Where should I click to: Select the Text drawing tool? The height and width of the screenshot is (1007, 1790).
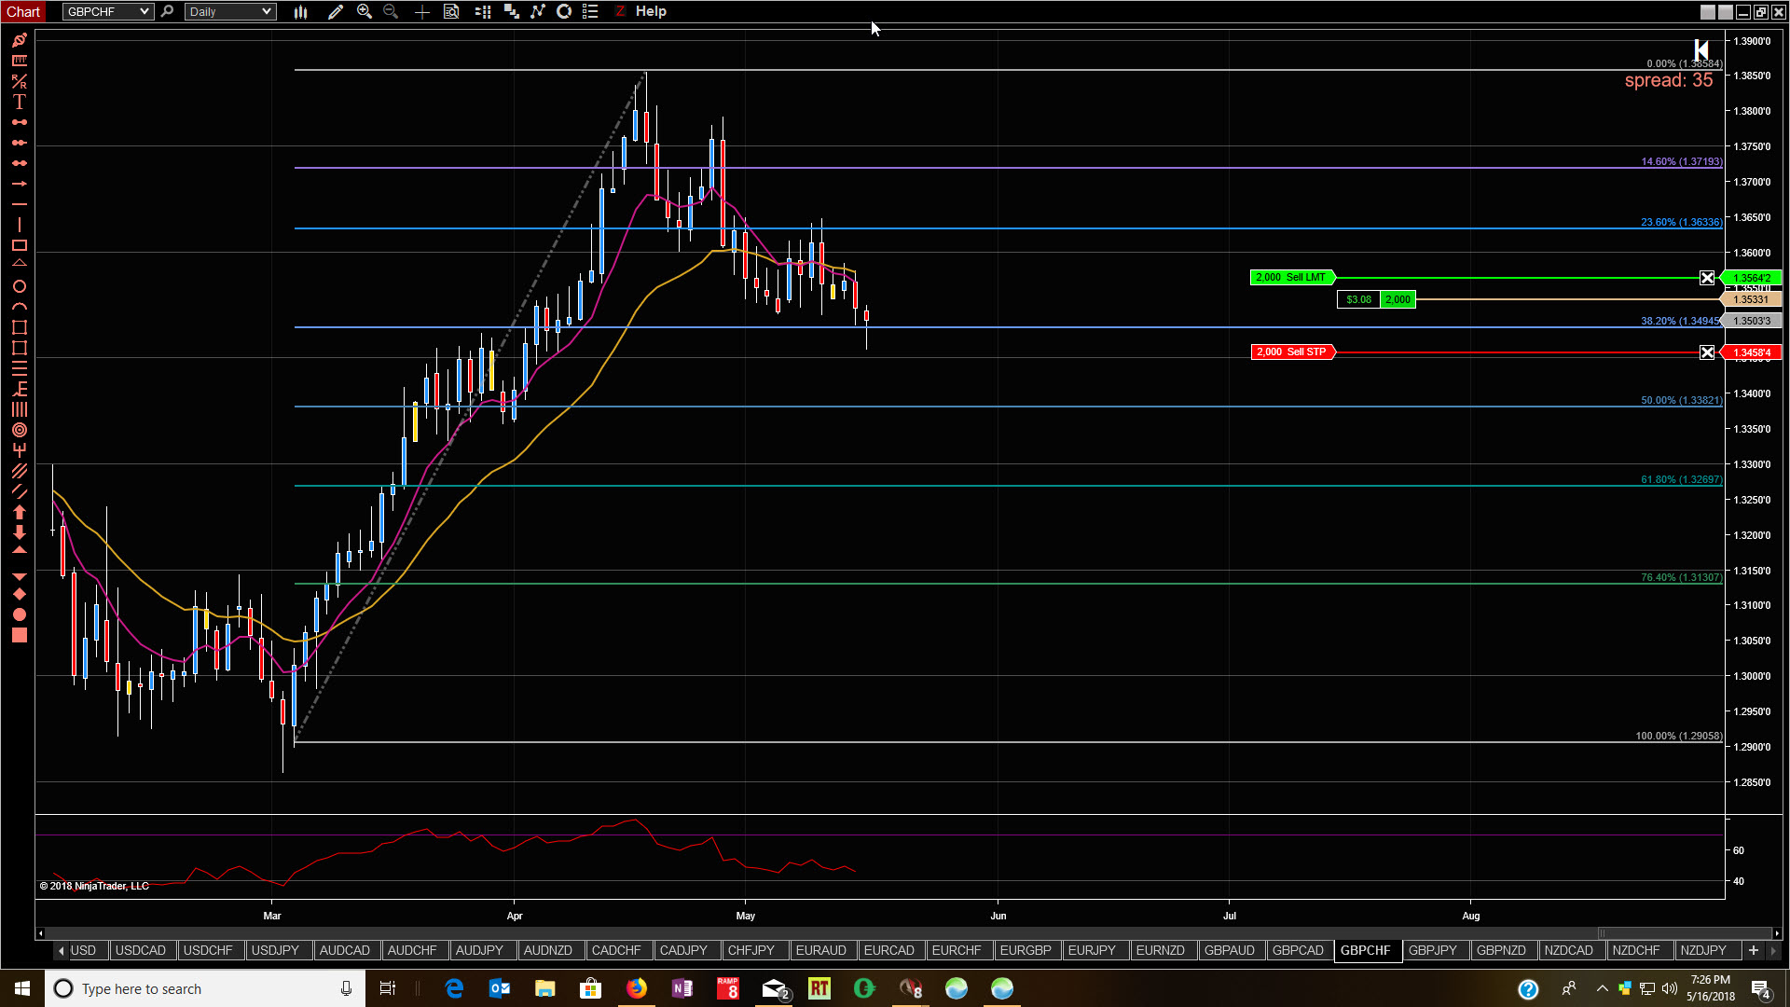click(19, 102)
